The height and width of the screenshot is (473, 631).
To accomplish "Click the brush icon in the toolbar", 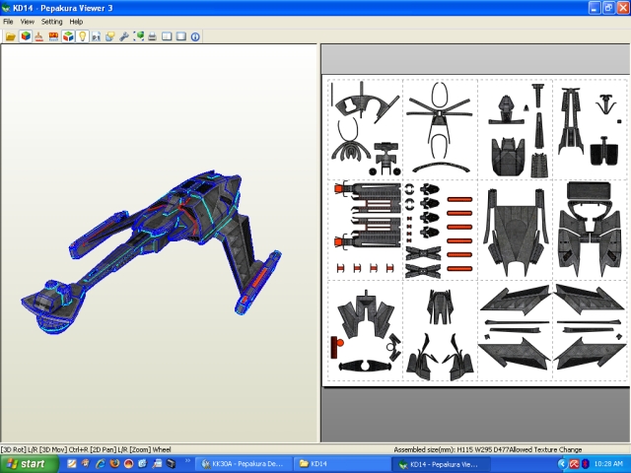I will (38, 36).
